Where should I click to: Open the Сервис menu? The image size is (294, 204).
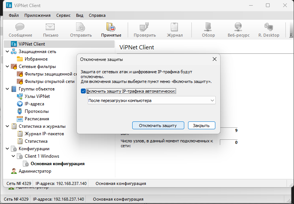coord(63,15)
